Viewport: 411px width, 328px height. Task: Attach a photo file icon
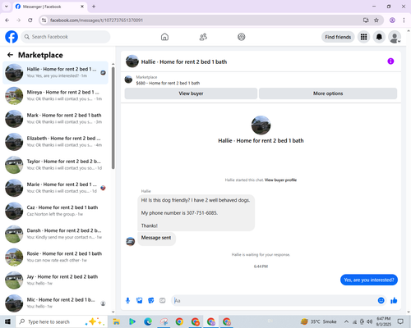point(140,301)
